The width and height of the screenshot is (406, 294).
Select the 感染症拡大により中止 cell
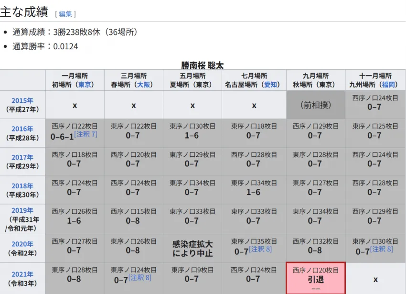[192, 249]
